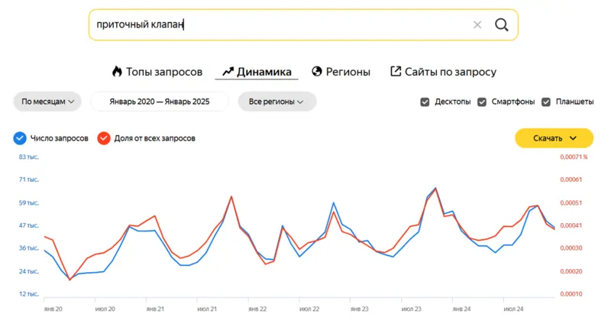Open the Скачать download dropdown

tap(554, 138)
